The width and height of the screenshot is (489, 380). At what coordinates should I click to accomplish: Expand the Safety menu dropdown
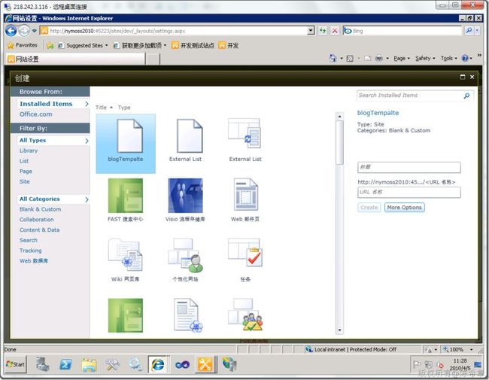(434, 59)
